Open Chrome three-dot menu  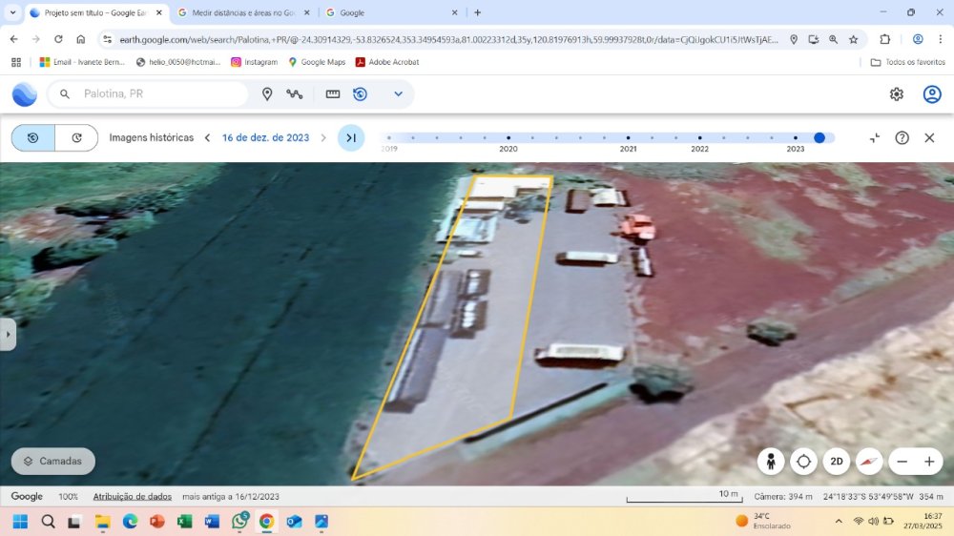click(x=940, y=39)
